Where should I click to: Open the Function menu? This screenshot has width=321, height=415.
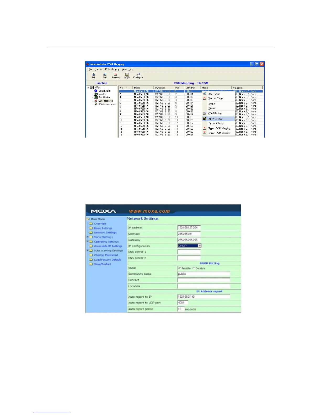point(99,69)
